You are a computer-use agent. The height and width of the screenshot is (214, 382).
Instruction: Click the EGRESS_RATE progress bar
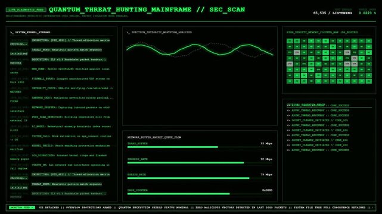200,178
